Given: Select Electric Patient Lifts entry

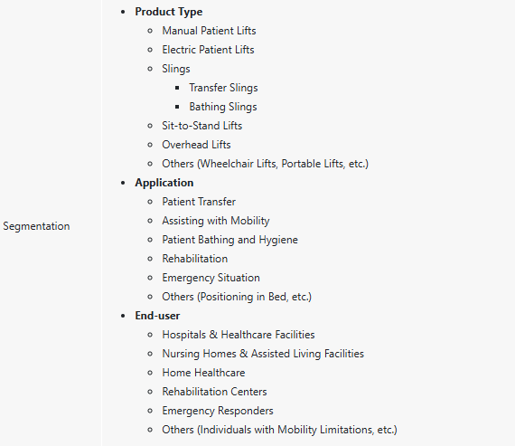Looking at the screenshot, I should point(208,50).
